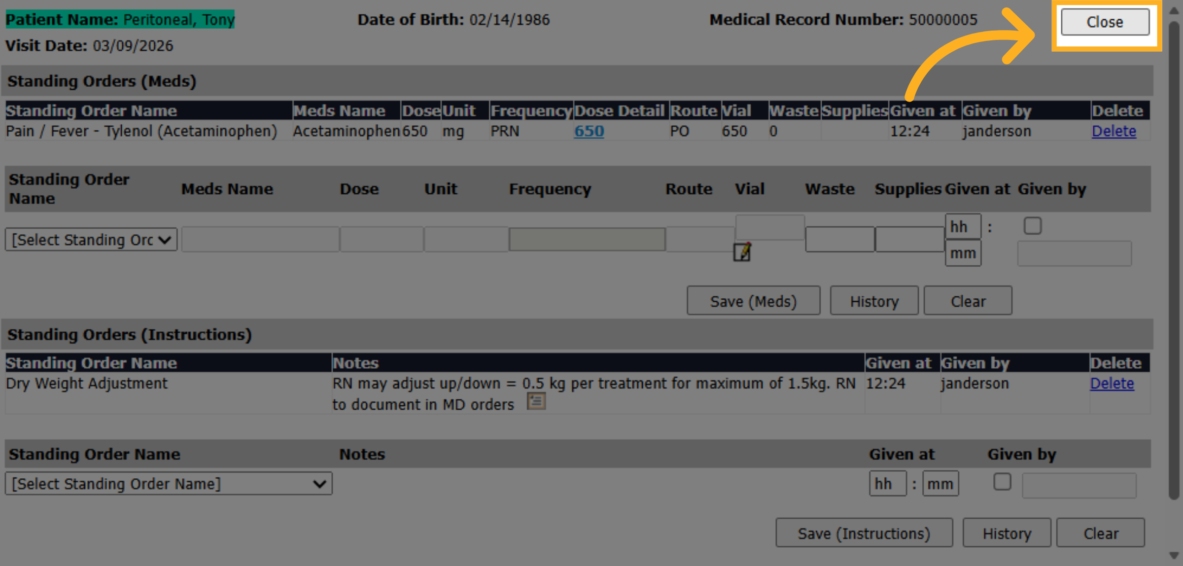Open History for standing order meds
Screen dimensions: 1183x566
(874, 301)
